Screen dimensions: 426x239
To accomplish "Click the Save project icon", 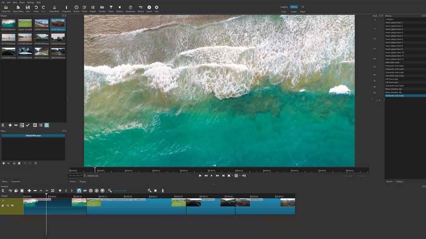I will point(28,8).
